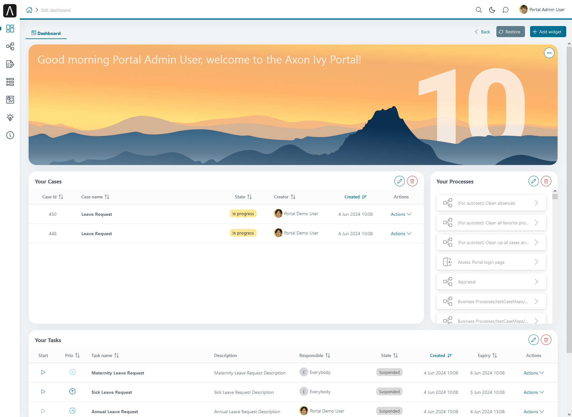Image resolution: width=572 pixels, height=417 pixels.
Task: Click In progress badge of case 450
Action: point(243,214)
